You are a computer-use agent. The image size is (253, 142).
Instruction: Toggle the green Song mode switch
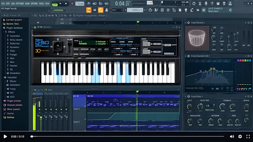(55, 4)
